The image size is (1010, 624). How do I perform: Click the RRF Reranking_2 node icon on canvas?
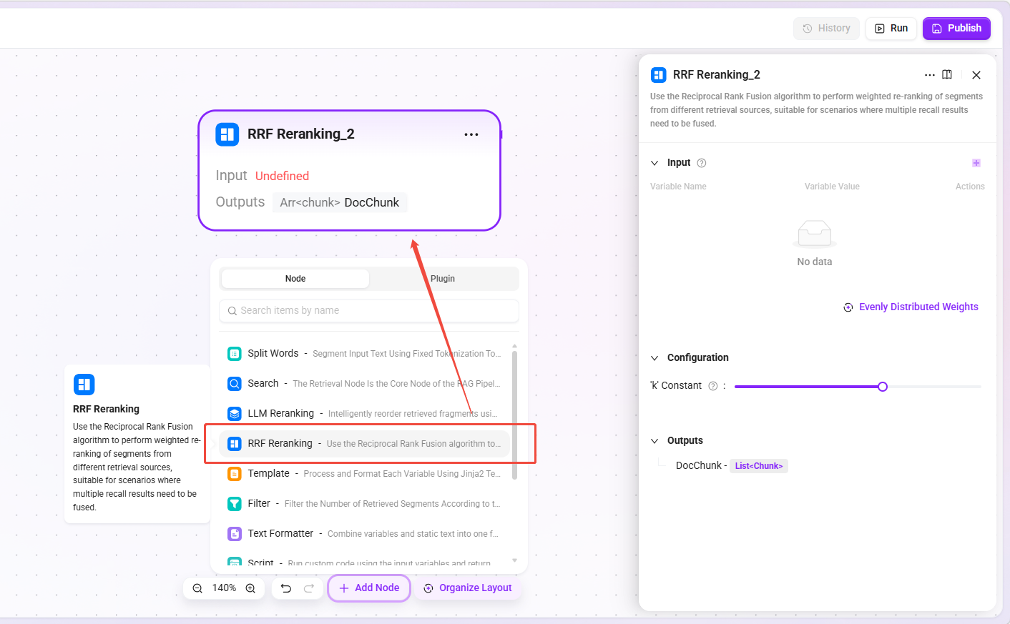[x=227, y=134]
